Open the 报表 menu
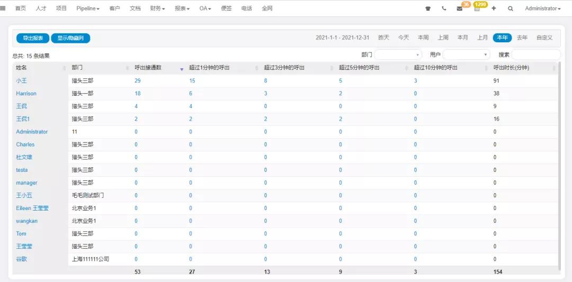The width and height of the screenshot is (572, 282). click(x=184, y=8)
